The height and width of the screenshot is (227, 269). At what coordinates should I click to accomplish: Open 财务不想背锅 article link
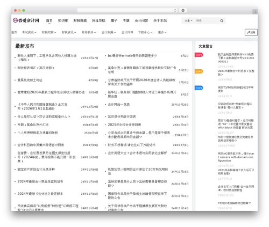click(x=132, y=145)
